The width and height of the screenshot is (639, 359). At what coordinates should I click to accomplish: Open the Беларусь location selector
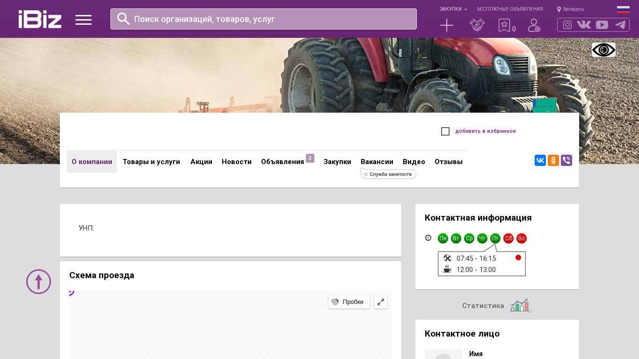click(571, 9)
